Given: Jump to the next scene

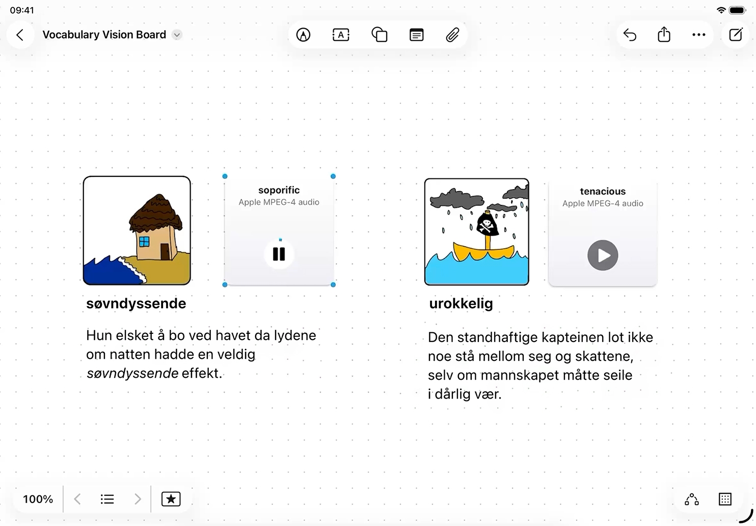Looking at the screenshot, I should [137, 499].
